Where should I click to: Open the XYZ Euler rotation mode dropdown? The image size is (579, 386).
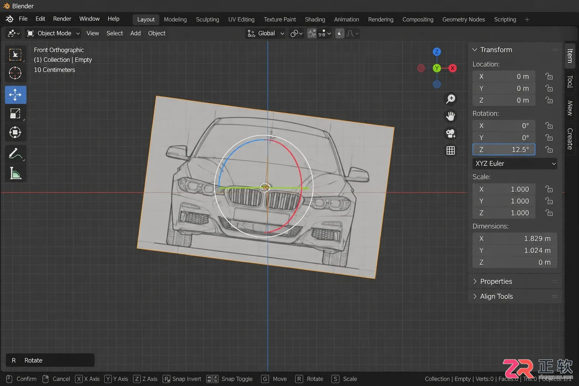click(515, 164)
